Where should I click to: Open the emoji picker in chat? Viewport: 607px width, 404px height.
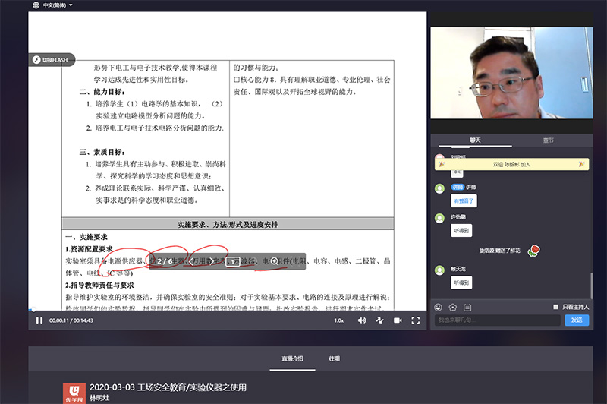[x=439, y=307]
